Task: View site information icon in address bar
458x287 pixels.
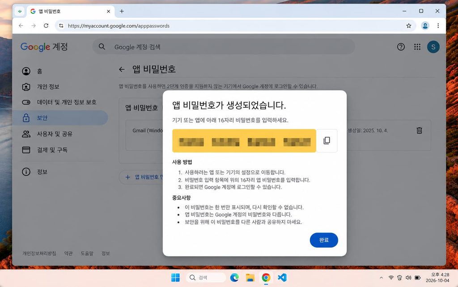Action: [61, 25]
